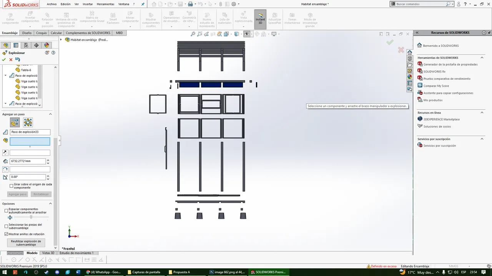The width and height of the screenshot is (492, 276).
Task: Select Tabla-6 in explode steps list
Action: coord(26,70)
